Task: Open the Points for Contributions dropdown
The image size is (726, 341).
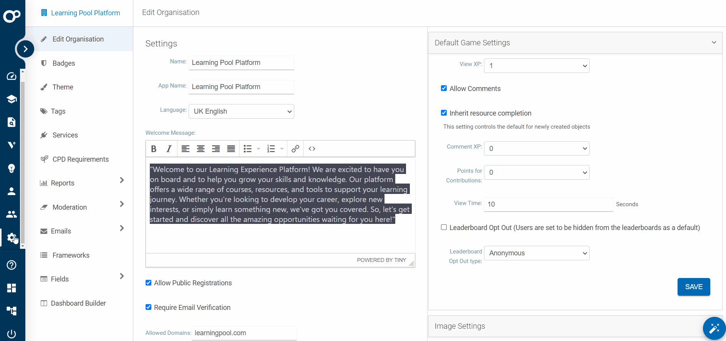Action: click(537, 172)
